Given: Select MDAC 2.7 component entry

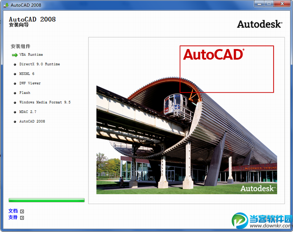Looking at the screenshot, I should coord(28,112).
